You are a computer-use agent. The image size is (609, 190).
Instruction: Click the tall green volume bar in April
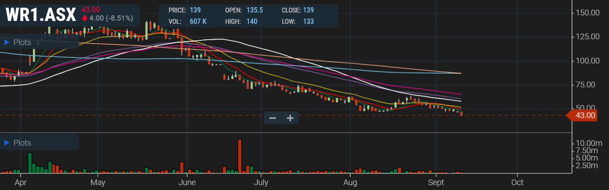point(29,163)
